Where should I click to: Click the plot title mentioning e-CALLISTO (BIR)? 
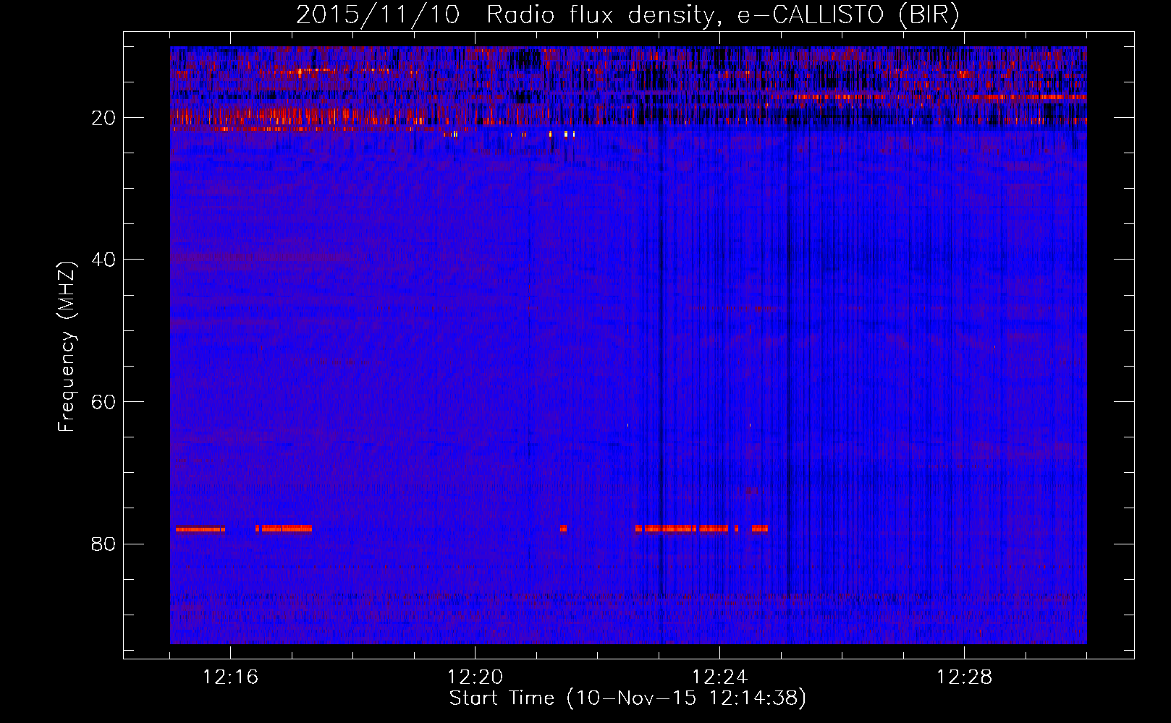pyautogui.click(x=627, y=15)
